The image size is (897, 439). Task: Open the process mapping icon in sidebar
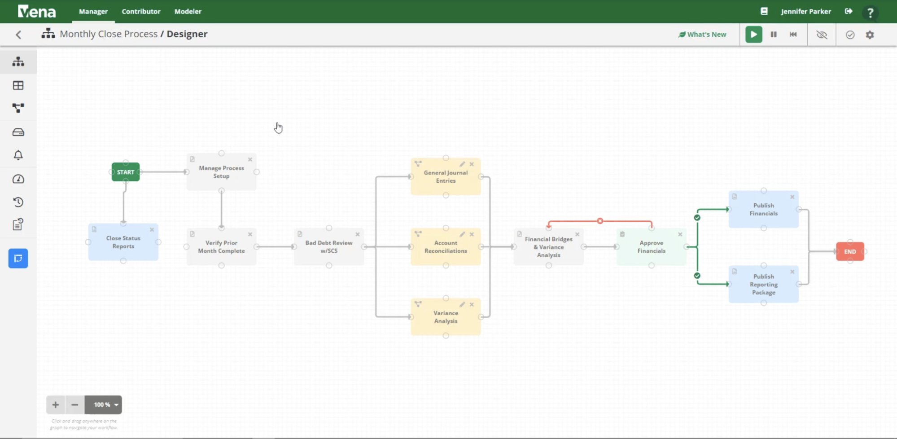coord(18,108)
